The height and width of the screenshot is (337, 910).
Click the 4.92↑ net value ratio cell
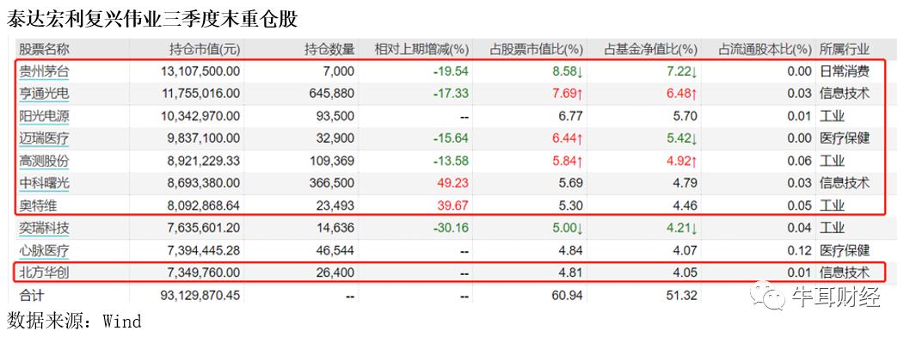point(681,161)
